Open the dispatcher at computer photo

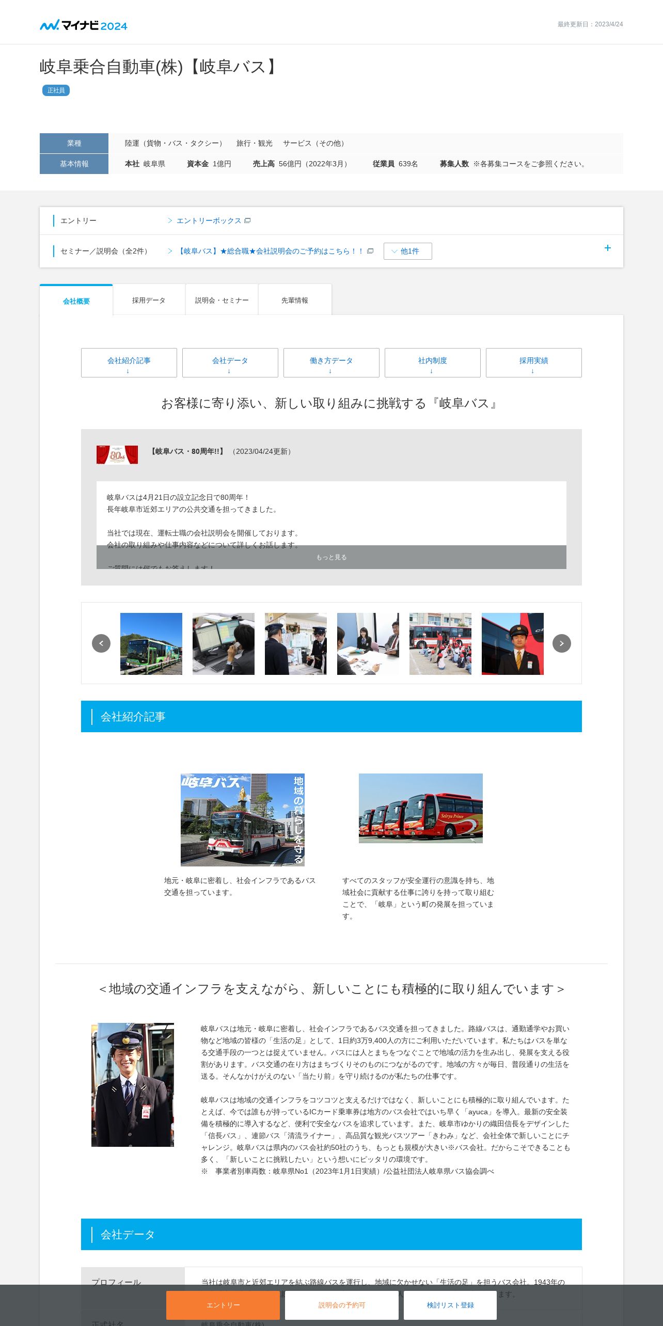(224, 644)
